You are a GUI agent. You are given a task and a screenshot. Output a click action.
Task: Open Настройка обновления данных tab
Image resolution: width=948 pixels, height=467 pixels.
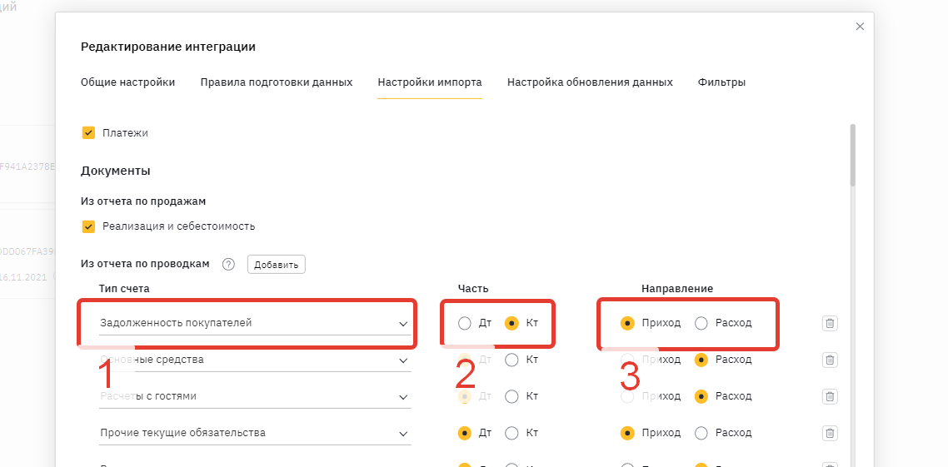(590, 82)
